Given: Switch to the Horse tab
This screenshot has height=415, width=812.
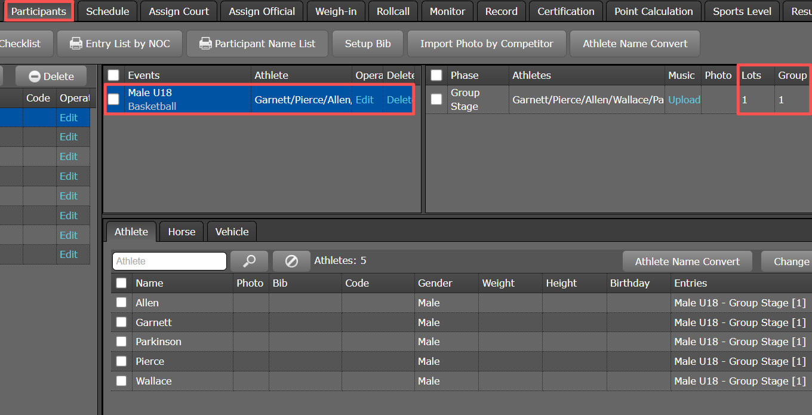Looking at the screenshot, I should (182, 232).
